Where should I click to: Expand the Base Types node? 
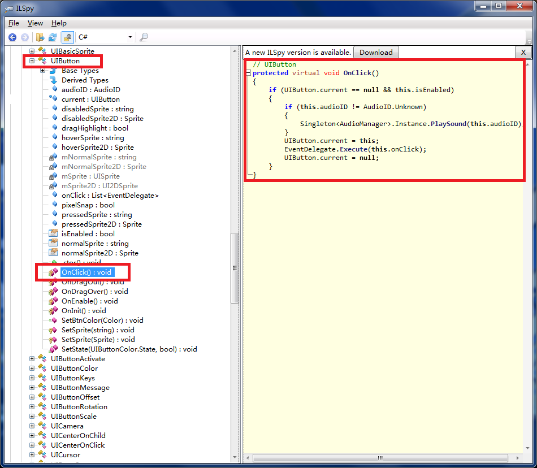tap(43, 71)
